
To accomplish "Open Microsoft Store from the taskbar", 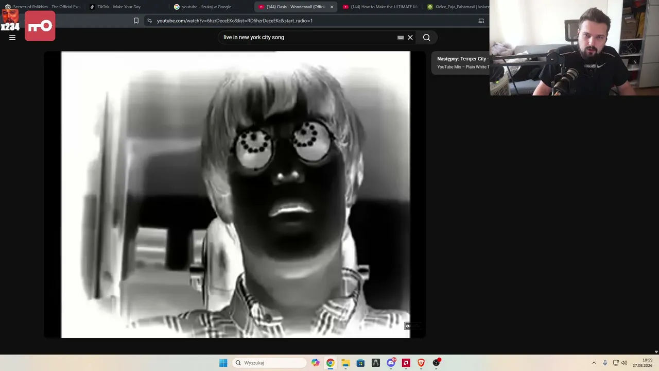I will [x=360, y=363].
